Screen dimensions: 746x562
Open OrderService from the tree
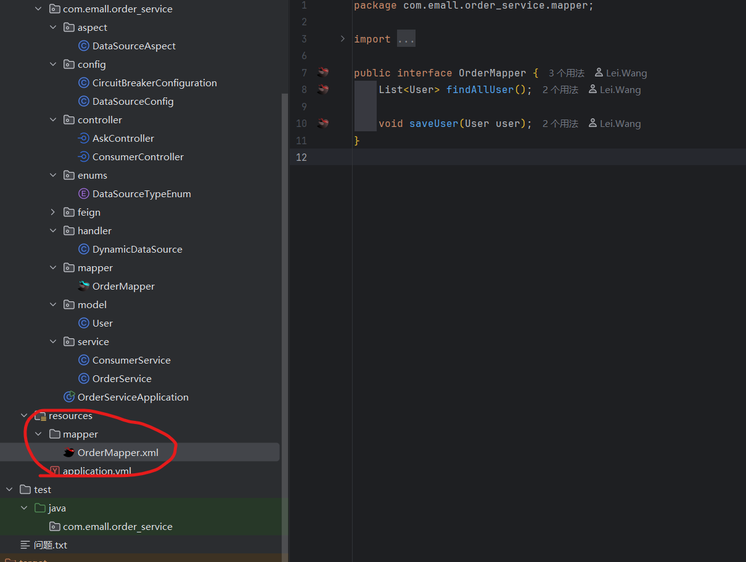tap(122, 379)
